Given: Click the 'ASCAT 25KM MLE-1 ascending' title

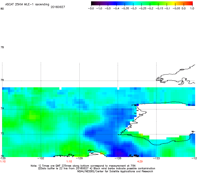Looking at the screenshot, I should pyautogui.click(x=27, y=5).
